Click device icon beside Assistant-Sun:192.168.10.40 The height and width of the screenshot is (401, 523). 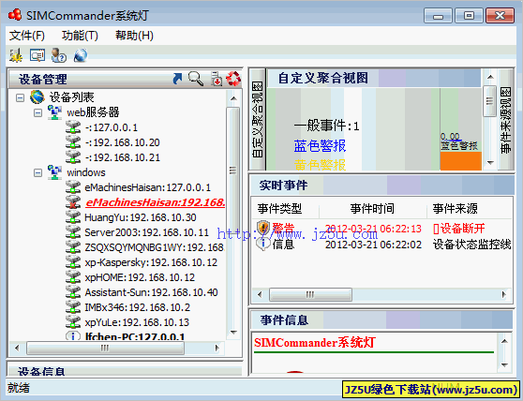click(73, 292)
